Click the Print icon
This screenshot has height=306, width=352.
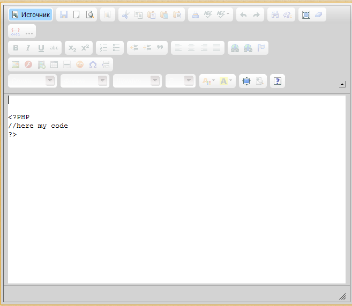point(196,14)
